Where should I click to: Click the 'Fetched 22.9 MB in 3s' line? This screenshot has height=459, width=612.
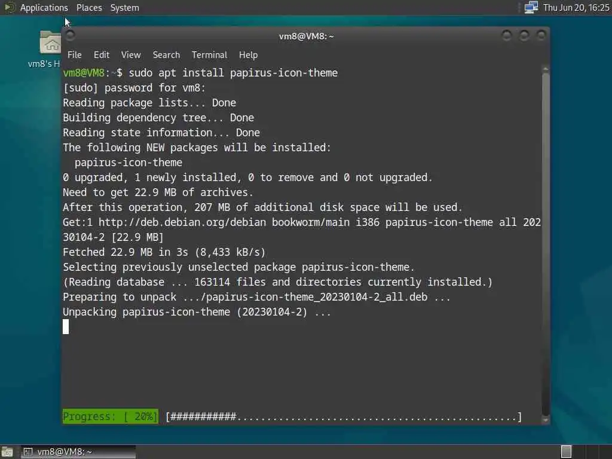pyautogui.click(x=164, y=252)
